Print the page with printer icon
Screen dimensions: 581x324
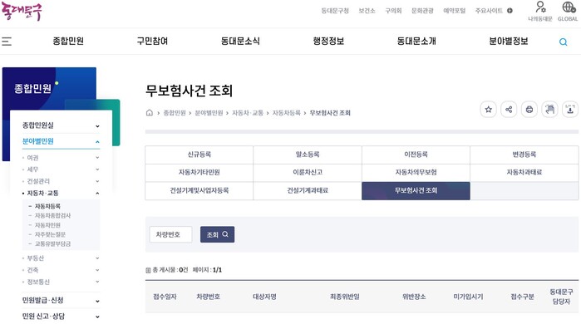(529, 110)
